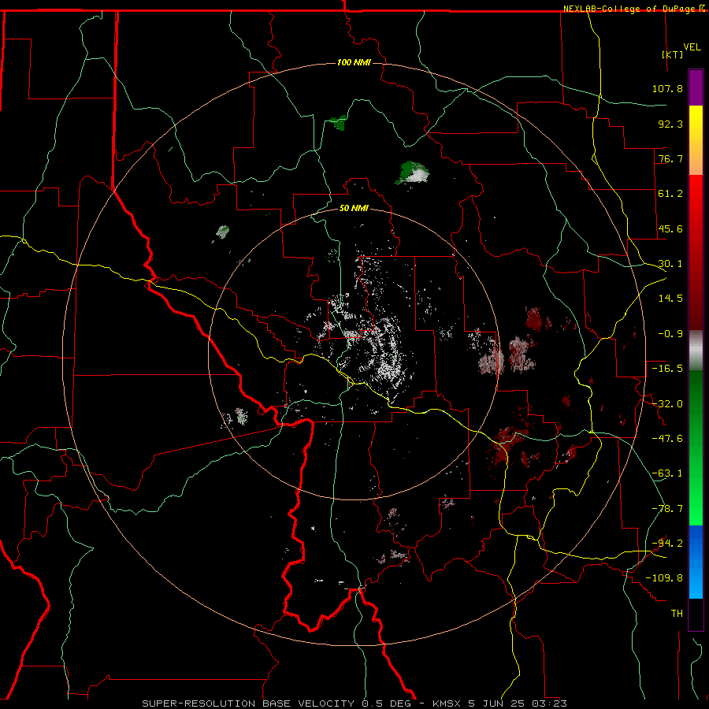Click the small green echo near top center
The width and height of the screenshot is (709, 709).
coord(338,121)
